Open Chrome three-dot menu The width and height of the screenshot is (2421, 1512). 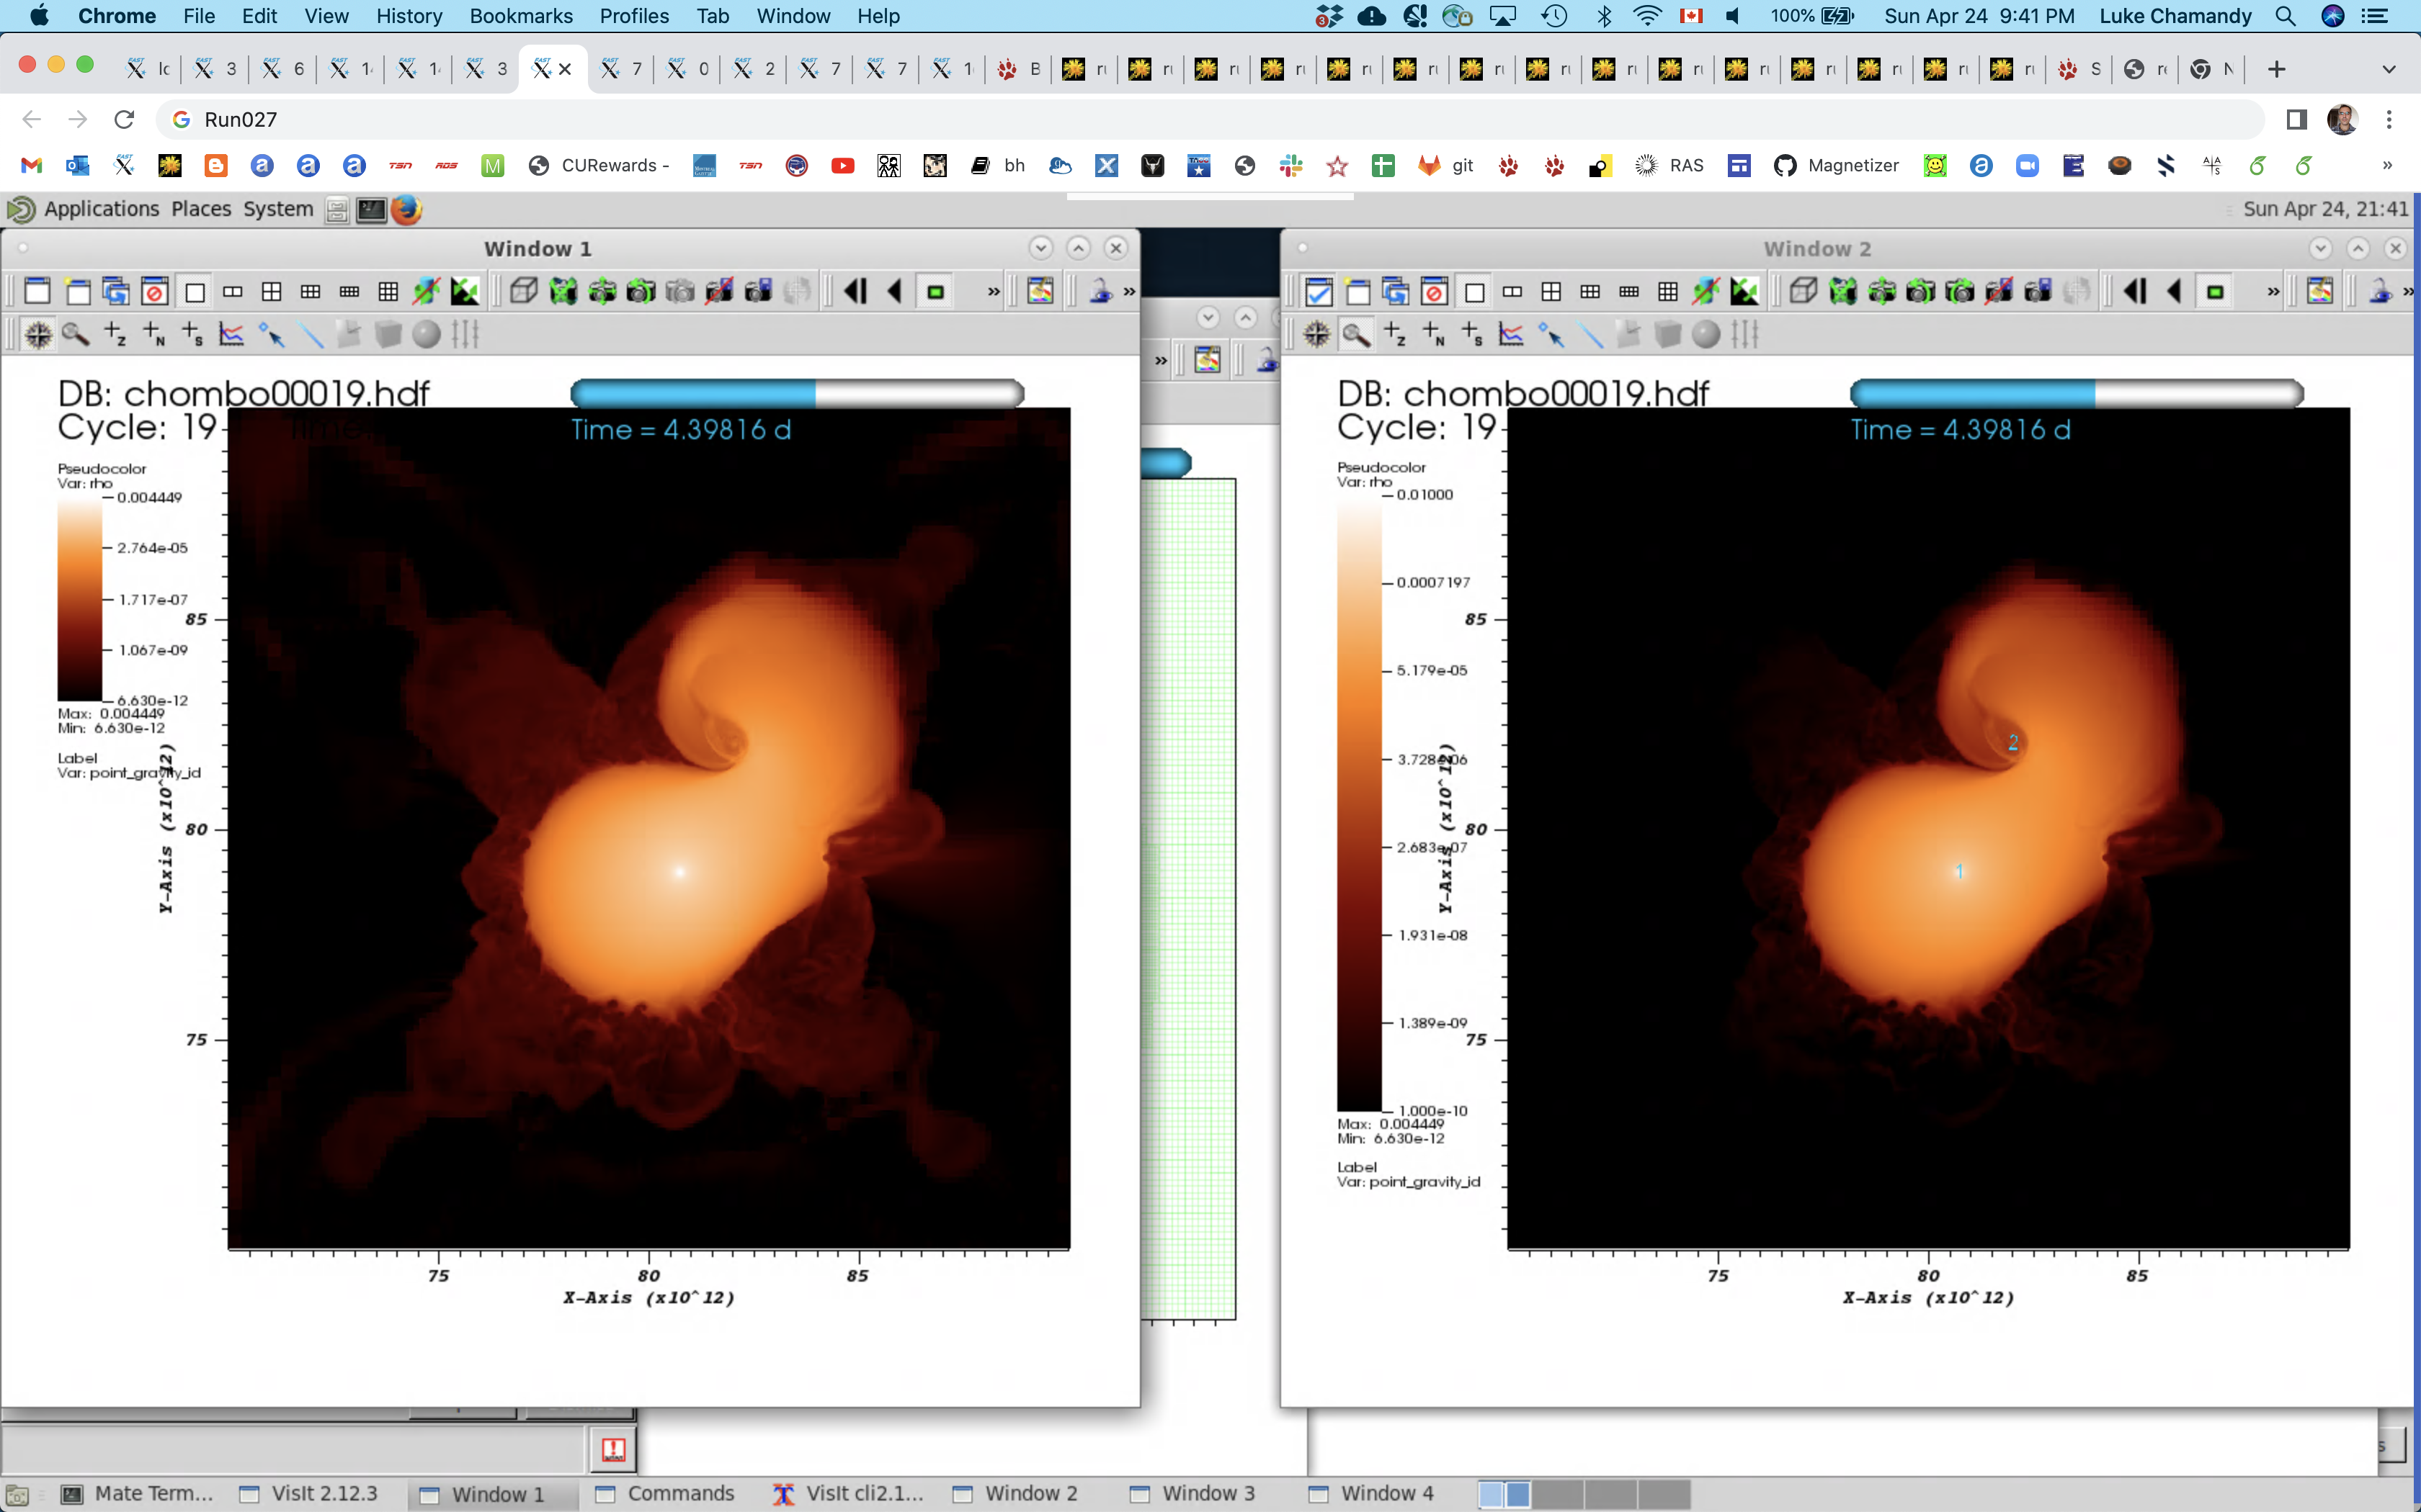[2389, 120]
